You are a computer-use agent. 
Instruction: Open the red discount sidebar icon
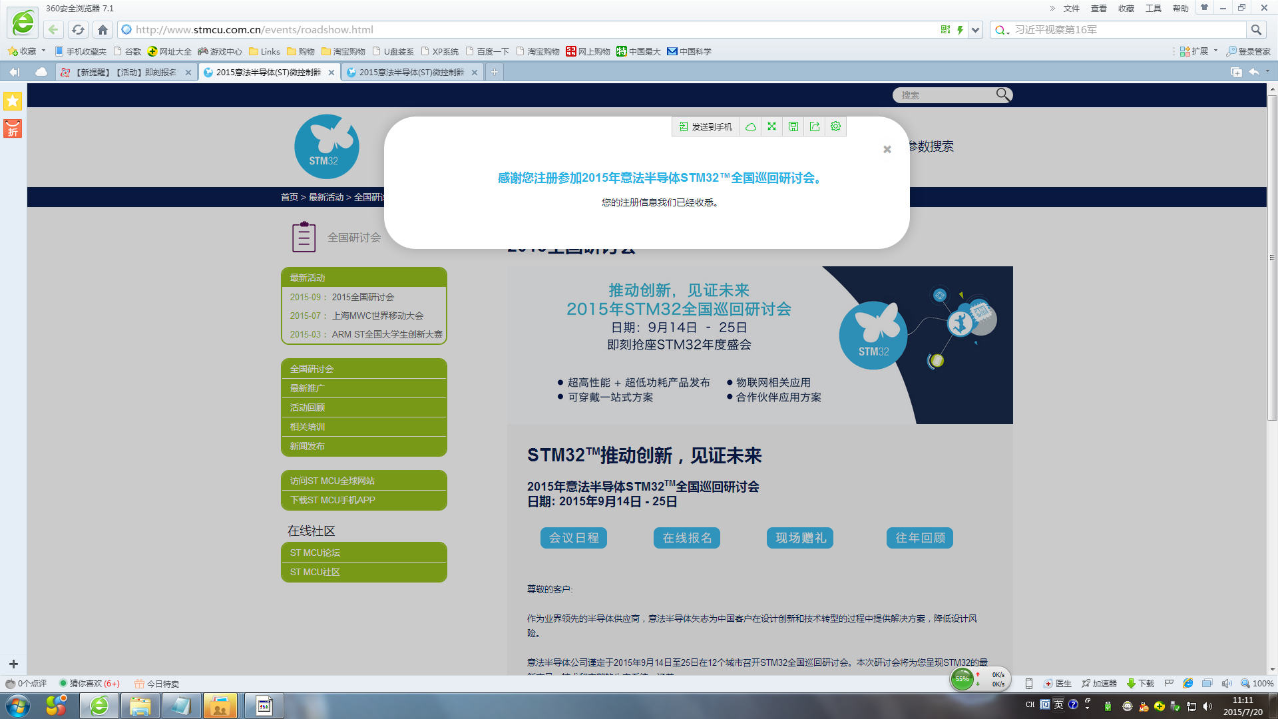click(x=13, y=128)
